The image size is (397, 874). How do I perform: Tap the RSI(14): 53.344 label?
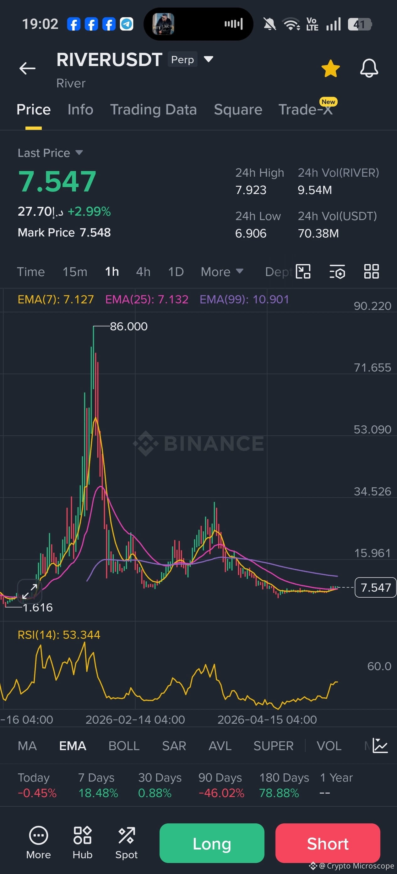[x=59, y=634]
